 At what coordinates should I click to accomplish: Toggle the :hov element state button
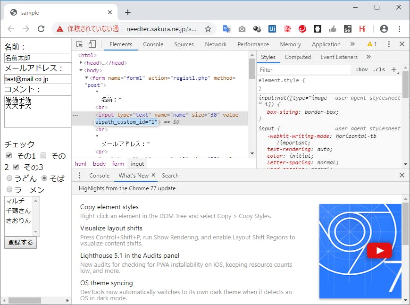pos(361,69)
